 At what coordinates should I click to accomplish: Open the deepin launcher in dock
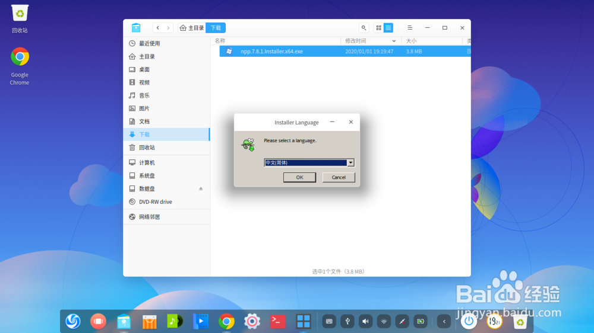[72, 321]
